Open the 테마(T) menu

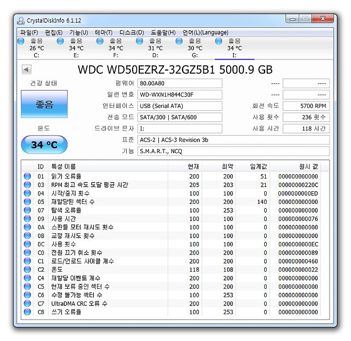pos(103,33)
